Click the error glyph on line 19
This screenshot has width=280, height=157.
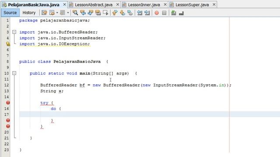tap(8, 126)
